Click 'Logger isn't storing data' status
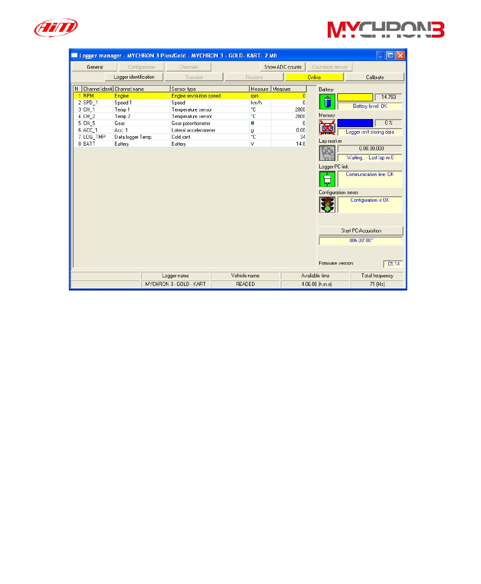481x584 pixels. (370, 132)
